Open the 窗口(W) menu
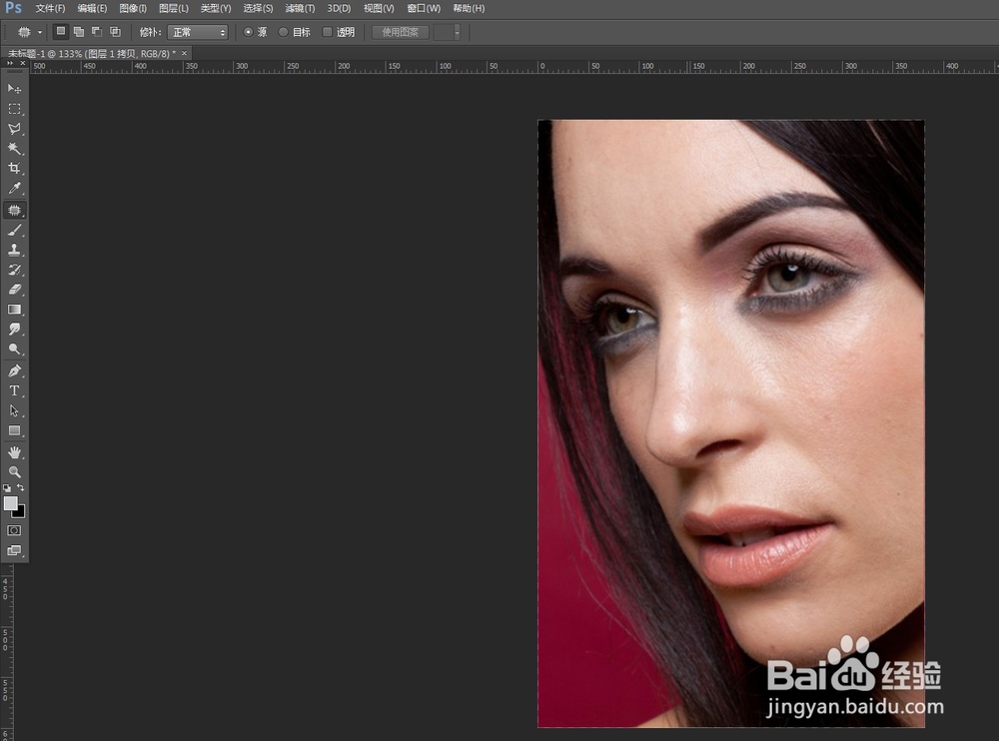999x741 pixels. point(425,8)
